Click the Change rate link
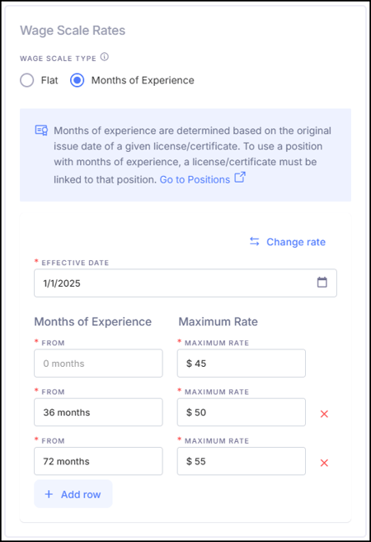 296,242
